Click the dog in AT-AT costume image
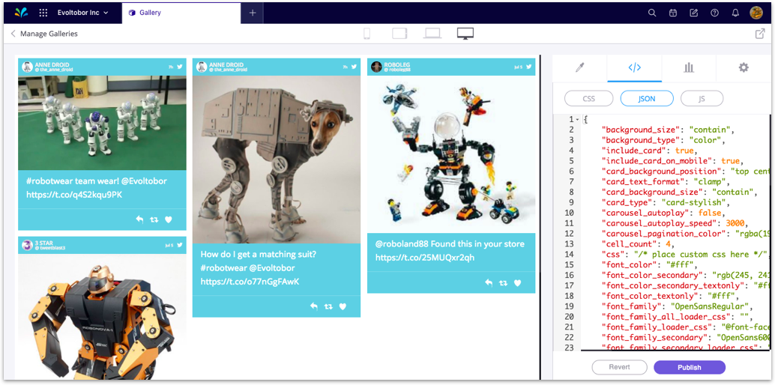The image size is (775, 385). 277,159
